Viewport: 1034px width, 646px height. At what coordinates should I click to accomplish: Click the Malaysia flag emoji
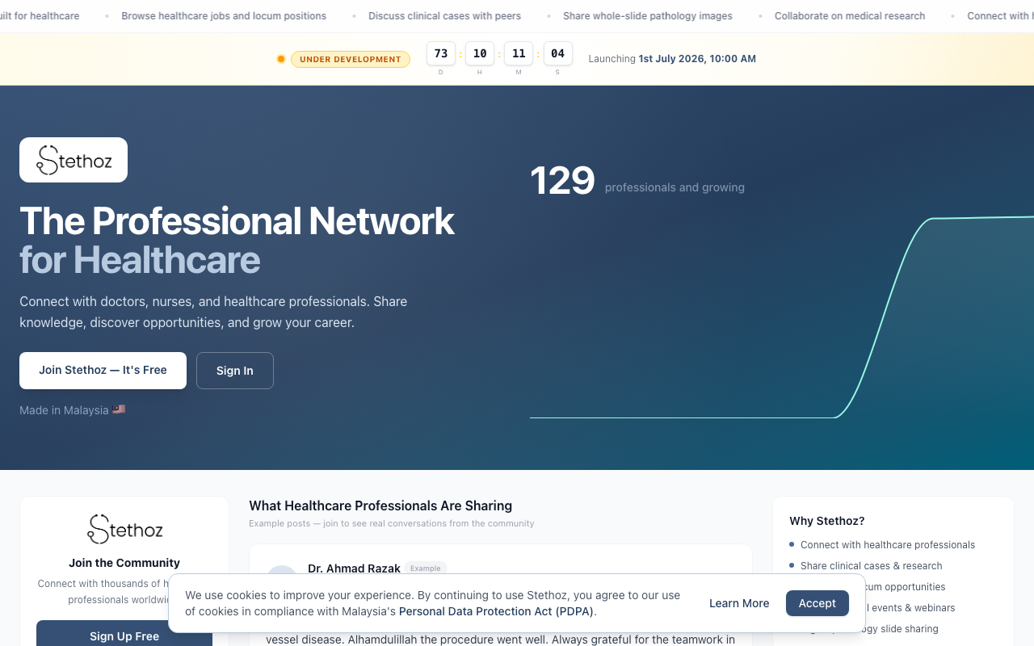pos(119,409)
